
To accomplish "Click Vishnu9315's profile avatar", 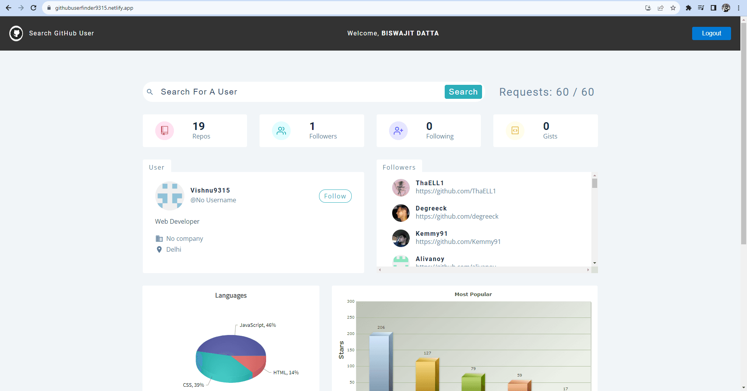I will 170,196.
